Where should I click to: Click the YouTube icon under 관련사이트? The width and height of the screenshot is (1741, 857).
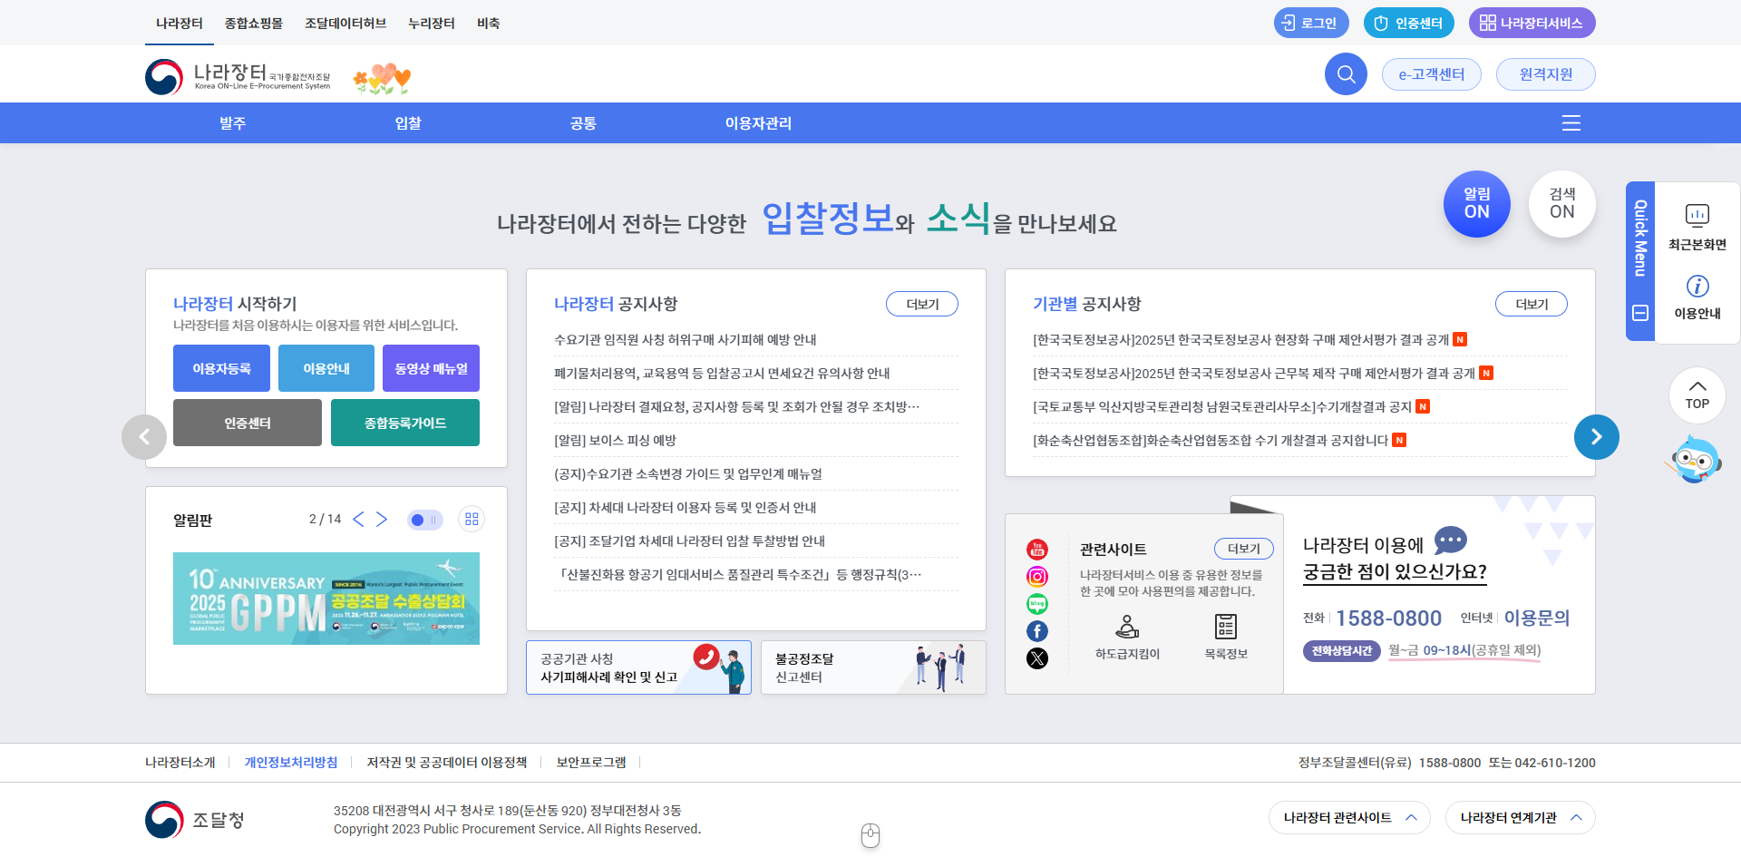click(1037, 549)
